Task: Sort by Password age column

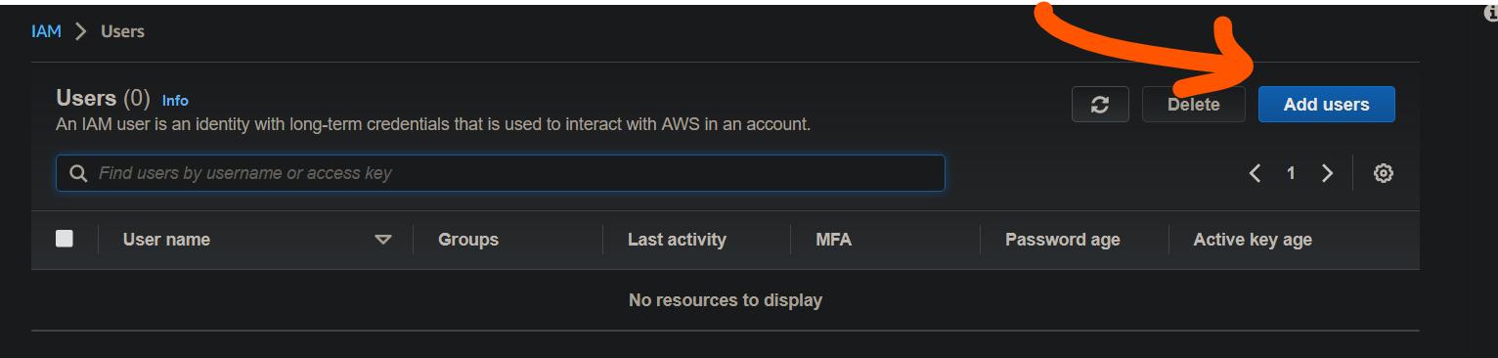Action: pos(1063,240)
